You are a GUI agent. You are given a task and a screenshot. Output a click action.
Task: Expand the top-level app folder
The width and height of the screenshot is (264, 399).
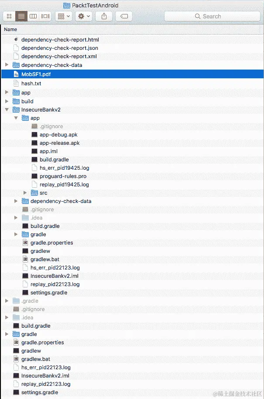(x=7, y=92)
